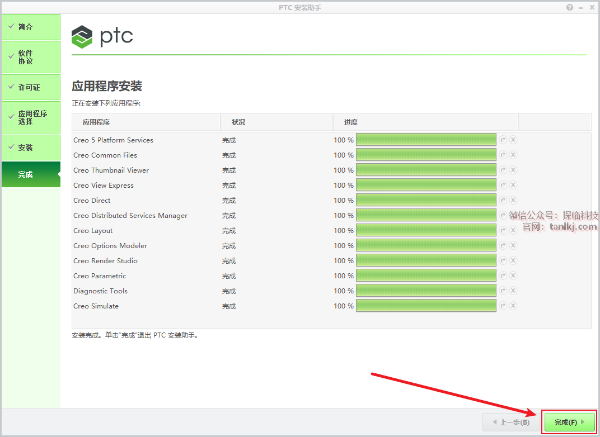
Task: Select the "Creo Parametric" row name
Action: [x=100, y=276]
